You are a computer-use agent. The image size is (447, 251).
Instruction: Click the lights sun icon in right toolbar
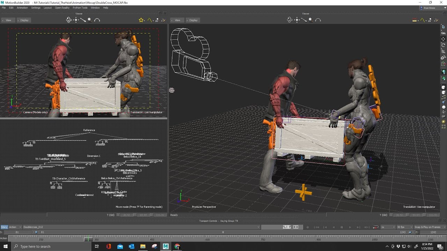(x=444, y=122)
